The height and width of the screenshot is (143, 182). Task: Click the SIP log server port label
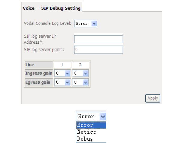coord(44,49)
